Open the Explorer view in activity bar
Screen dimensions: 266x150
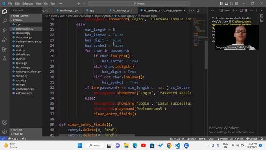click(x=5, y=11)
